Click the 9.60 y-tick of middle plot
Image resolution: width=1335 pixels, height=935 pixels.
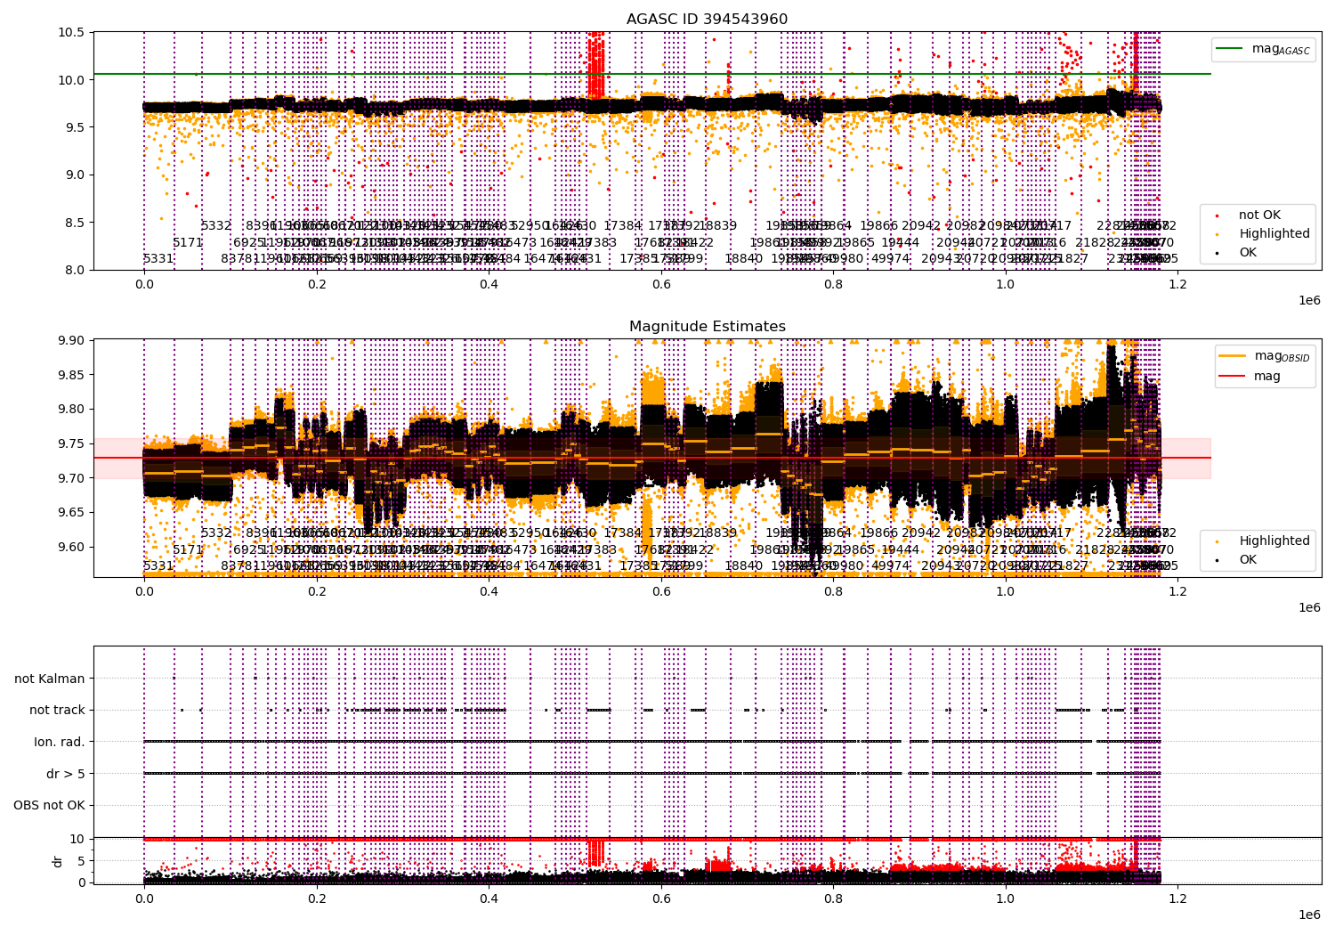(70, 547)
